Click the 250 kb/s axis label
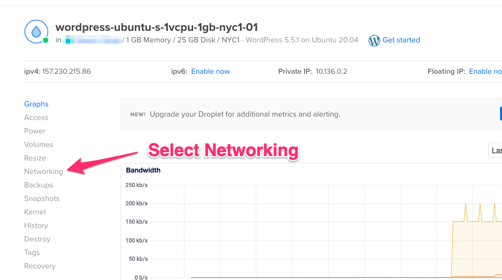 [x=137, y=185]
